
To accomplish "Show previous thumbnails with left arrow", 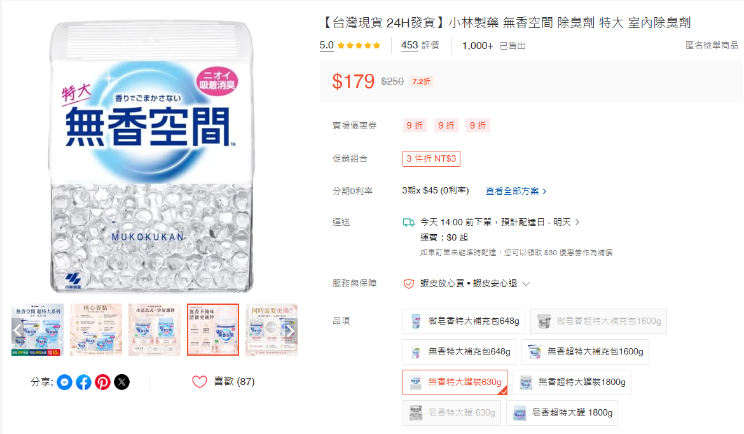I will (x=18, y=330).
